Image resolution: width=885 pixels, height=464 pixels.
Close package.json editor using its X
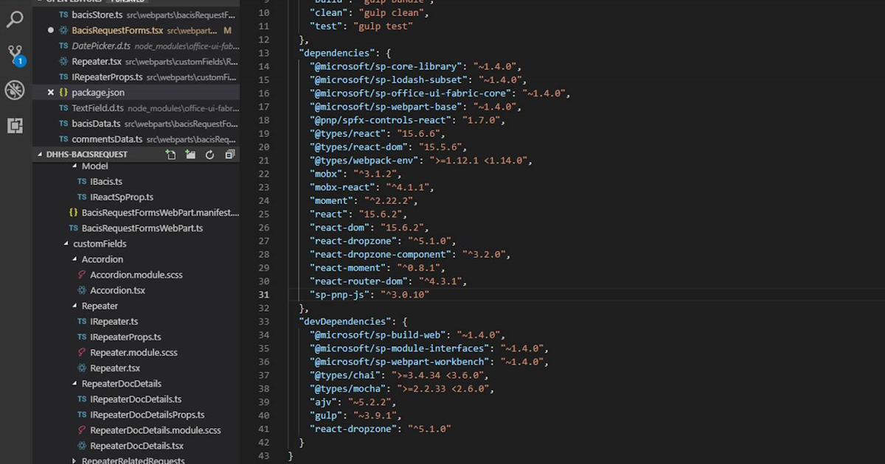(x=51, y=92)
